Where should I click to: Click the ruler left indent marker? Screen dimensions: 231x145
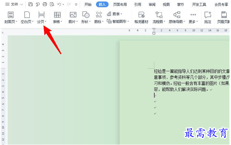(154, 33)
